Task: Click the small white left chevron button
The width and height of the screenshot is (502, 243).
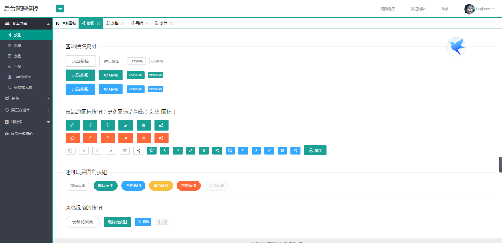Action: [84, 150]
